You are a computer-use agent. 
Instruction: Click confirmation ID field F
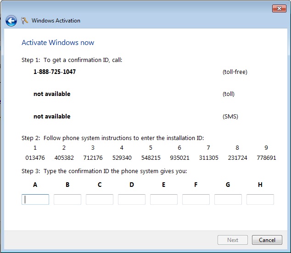pos(196,200)
